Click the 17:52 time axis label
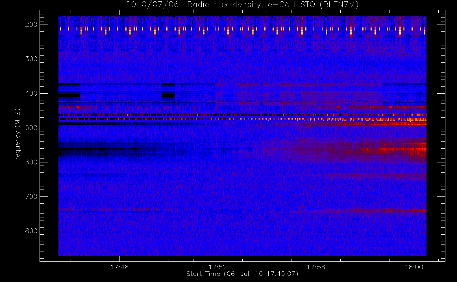The image size is (457, 282). 218,267
